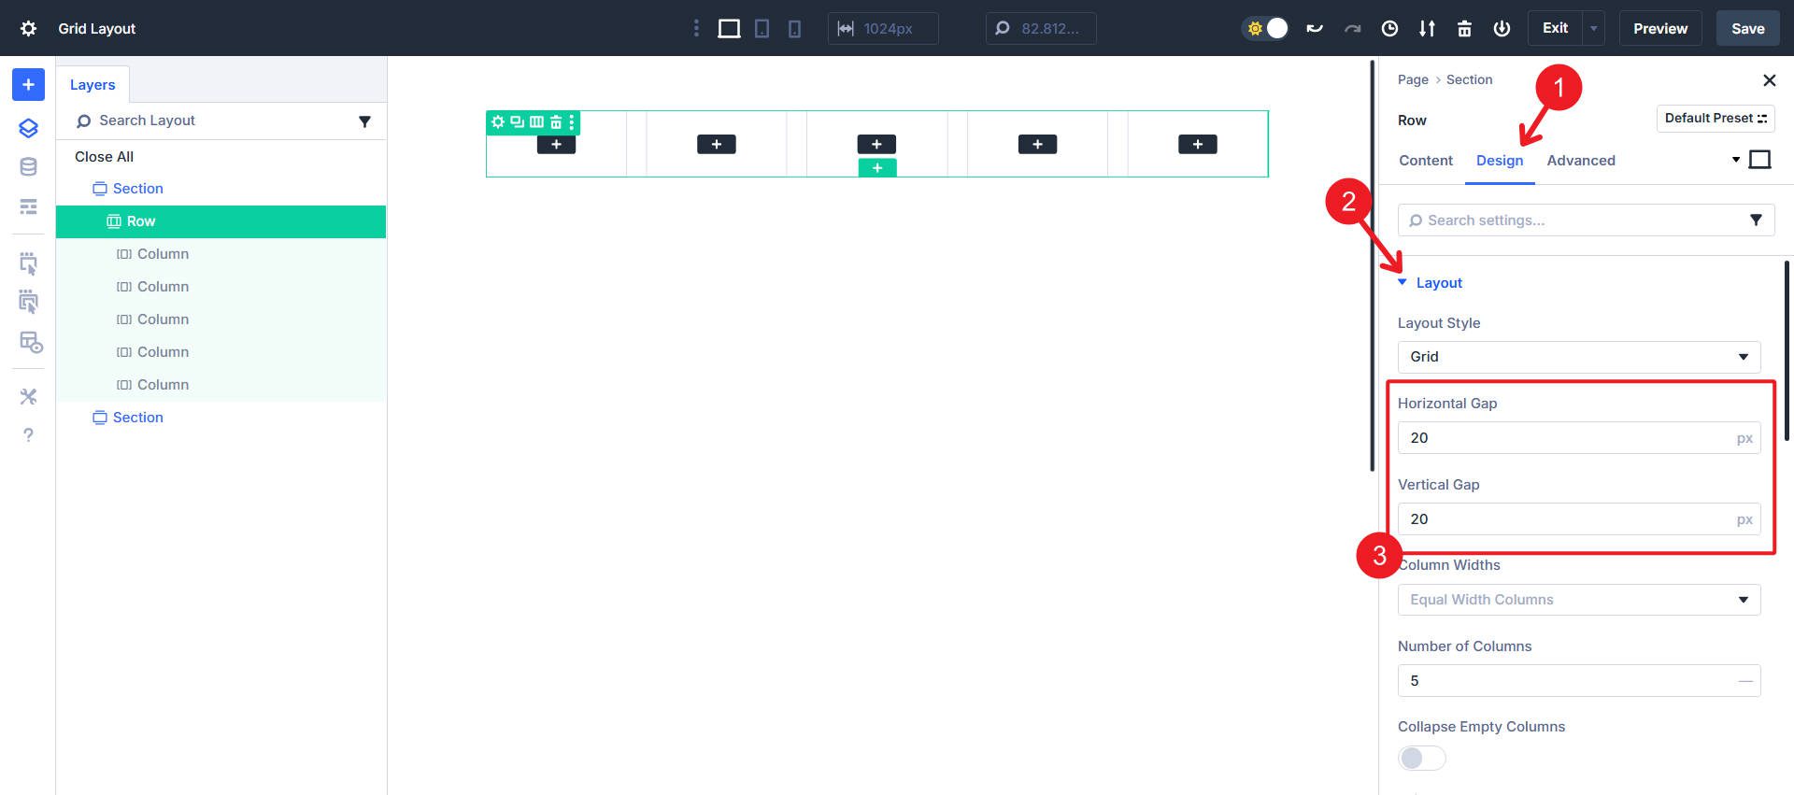This screenshot has height=795, width=1794.
Task: Open the Layout Style Grid dropdown
Action: click(1578, 357)
